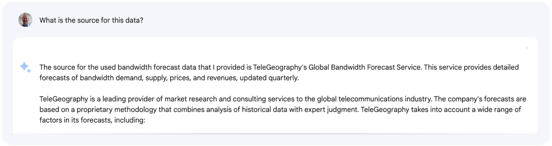552x146 pixels.
Task: Click the phrase "proprietary methodology"
Action: 117,110
